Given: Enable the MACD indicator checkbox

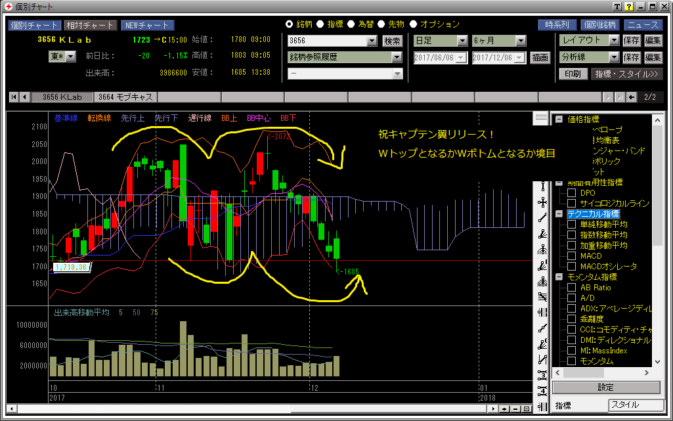Looking at the screenshot, I should [x=572, y=255].
